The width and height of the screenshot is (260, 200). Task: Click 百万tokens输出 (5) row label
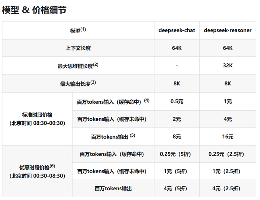[113, 137]
